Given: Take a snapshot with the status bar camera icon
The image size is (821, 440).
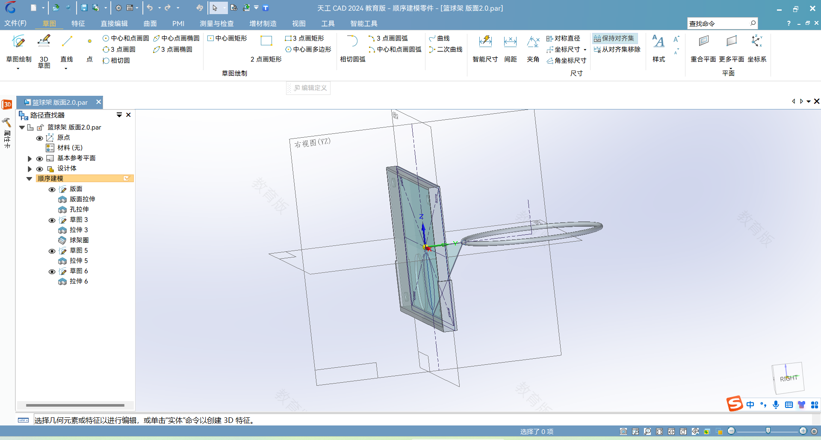Looking at the screenshot, I should click(623, 431).
